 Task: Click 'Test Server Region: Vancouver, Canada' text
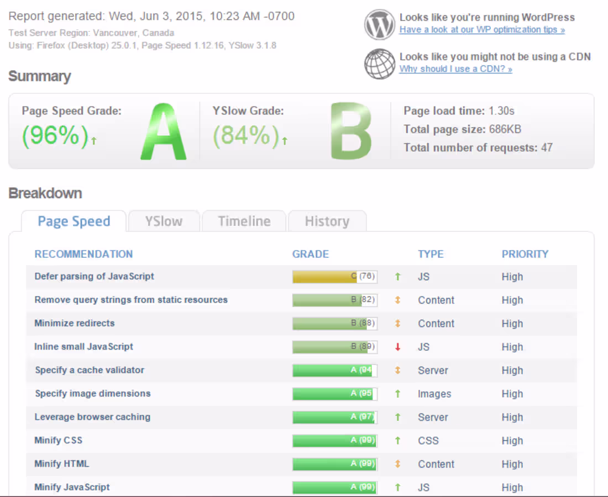tap(91, 33)
